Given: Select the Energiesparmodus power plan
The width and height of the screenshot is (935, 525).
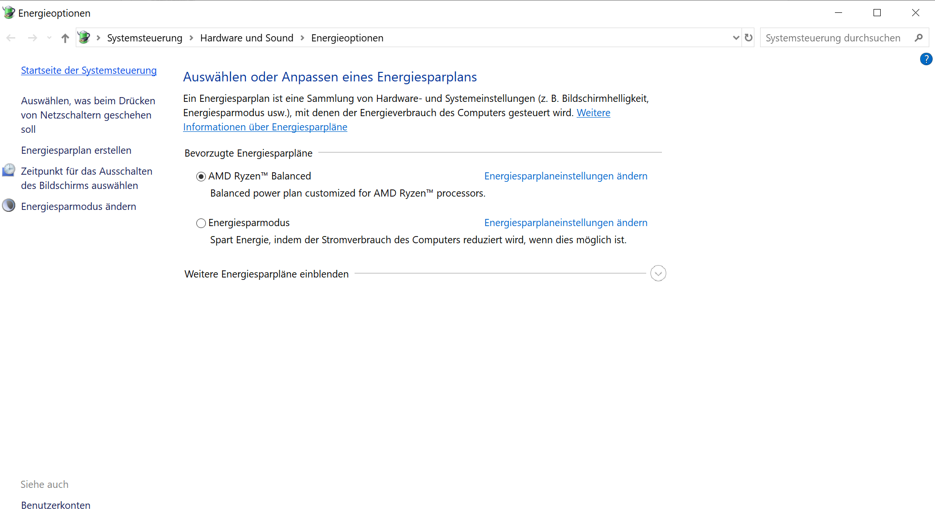Looking at the screenshot, I should tap(201, 223).
